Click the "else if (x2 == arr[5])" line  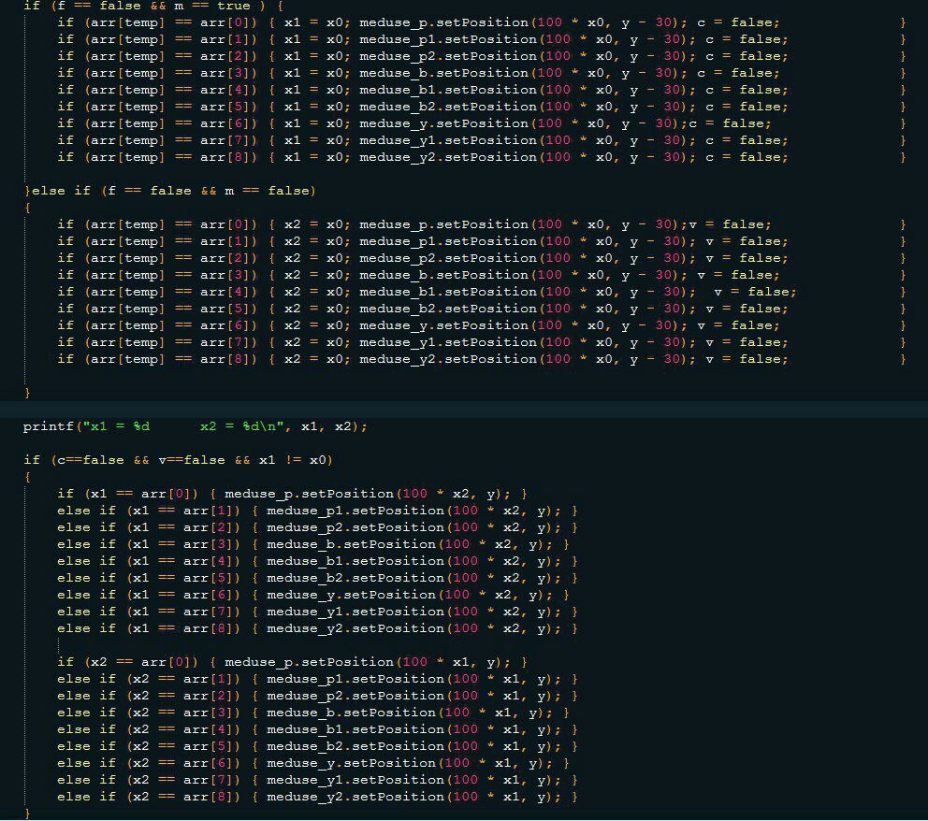(317, 746)
